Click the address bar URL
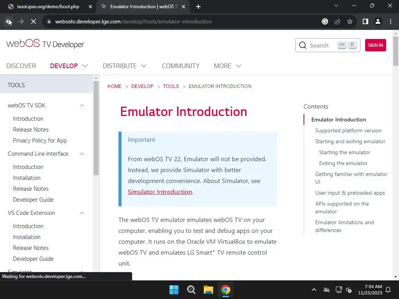399x299 pixels. (133, 22)
